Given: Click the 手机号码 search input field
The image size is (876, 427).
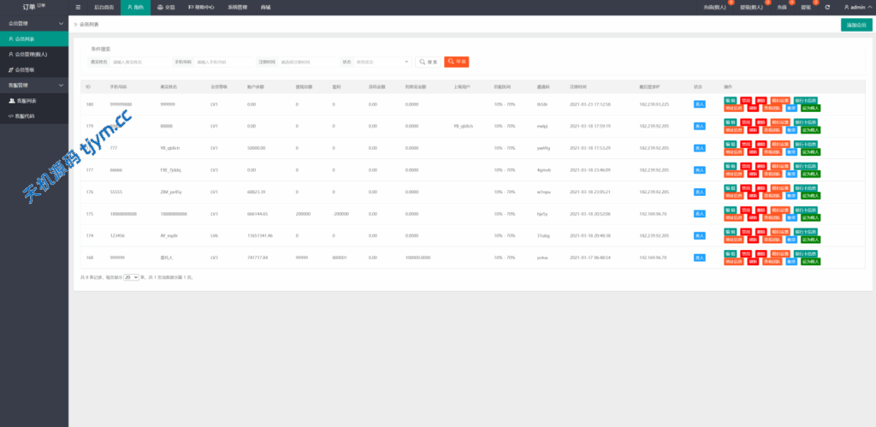Looking at the screenshot, I should (224, 62).
